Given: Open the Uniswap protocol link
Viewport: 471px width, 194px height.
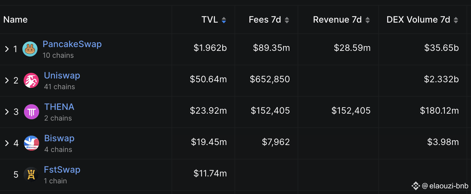Looking at the screenshot, I should pyautogui.click(x=62, y=75).
